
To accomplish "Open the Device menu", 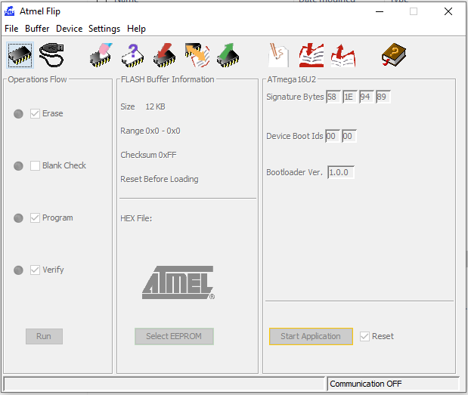I will point(70,29).
